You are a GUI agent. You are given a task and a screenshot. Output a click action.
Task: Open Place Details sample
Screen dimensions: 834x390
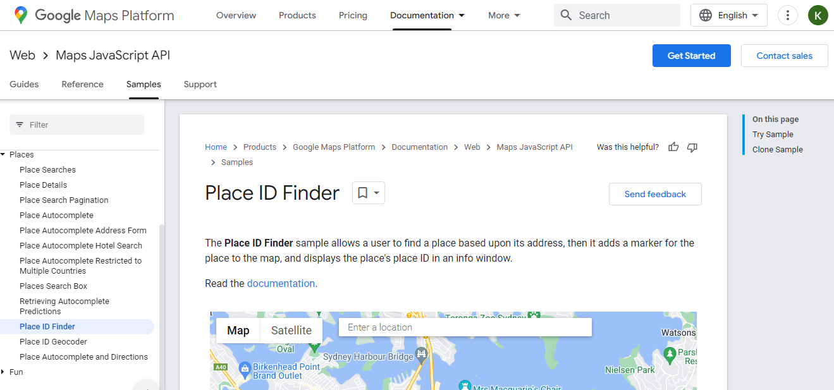click(43, 185)
